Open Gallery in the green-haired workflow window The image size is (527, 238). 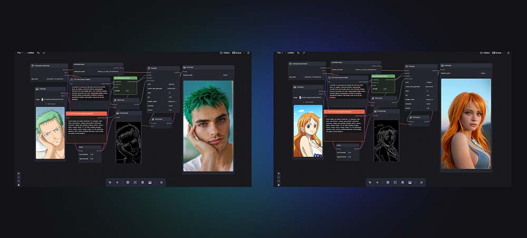coord(225,53)
